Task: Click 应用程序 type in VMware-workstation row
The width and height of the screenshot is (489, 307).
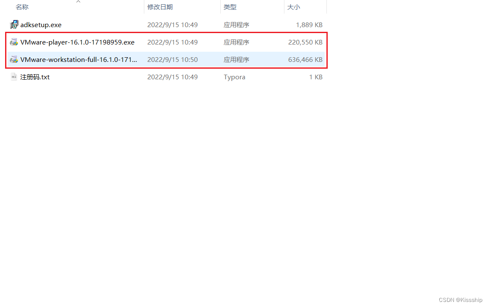Action: [236, 59]
